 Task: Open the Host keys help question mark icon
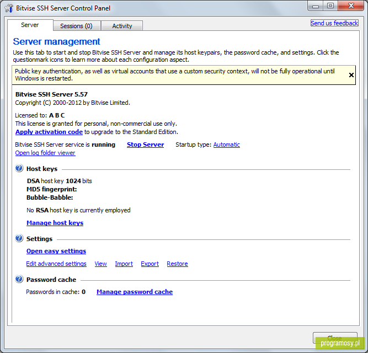(x=19, y=168)
